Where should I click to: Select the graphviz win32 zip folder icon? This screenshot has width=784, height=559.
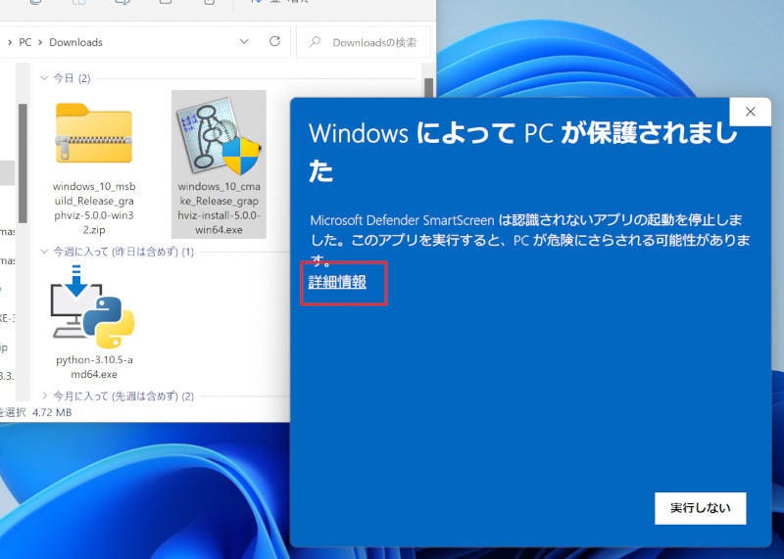click(93, 132)
